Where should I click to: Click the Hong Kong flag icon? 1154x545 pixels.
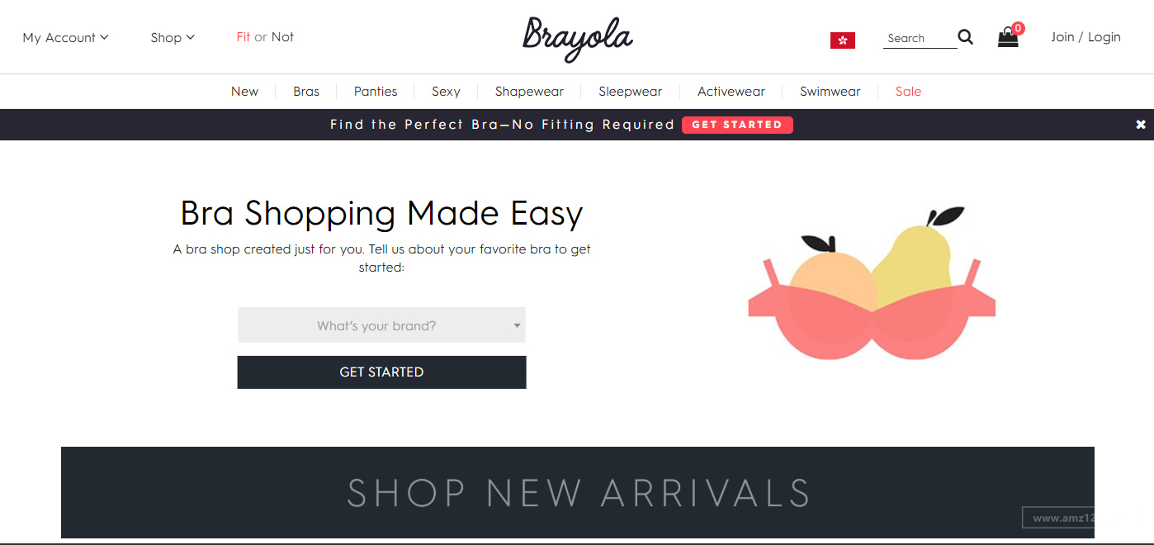pos(843,40)
